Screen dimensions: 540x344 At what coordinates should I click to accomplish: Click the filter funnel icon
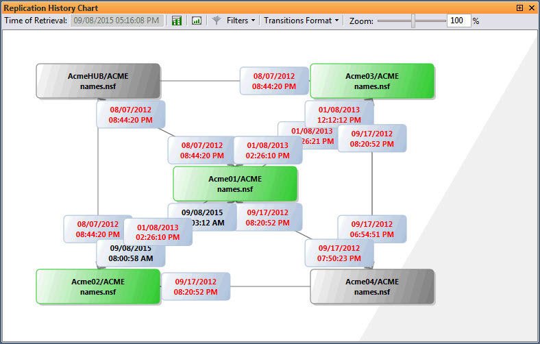pyautogui.click(x=217, y=21)
